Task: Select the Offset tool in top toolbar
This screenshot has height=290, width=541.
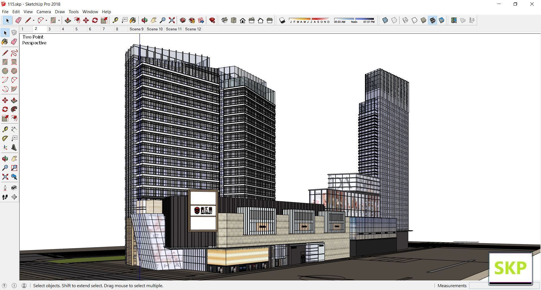Action: (x=77, y=20)
